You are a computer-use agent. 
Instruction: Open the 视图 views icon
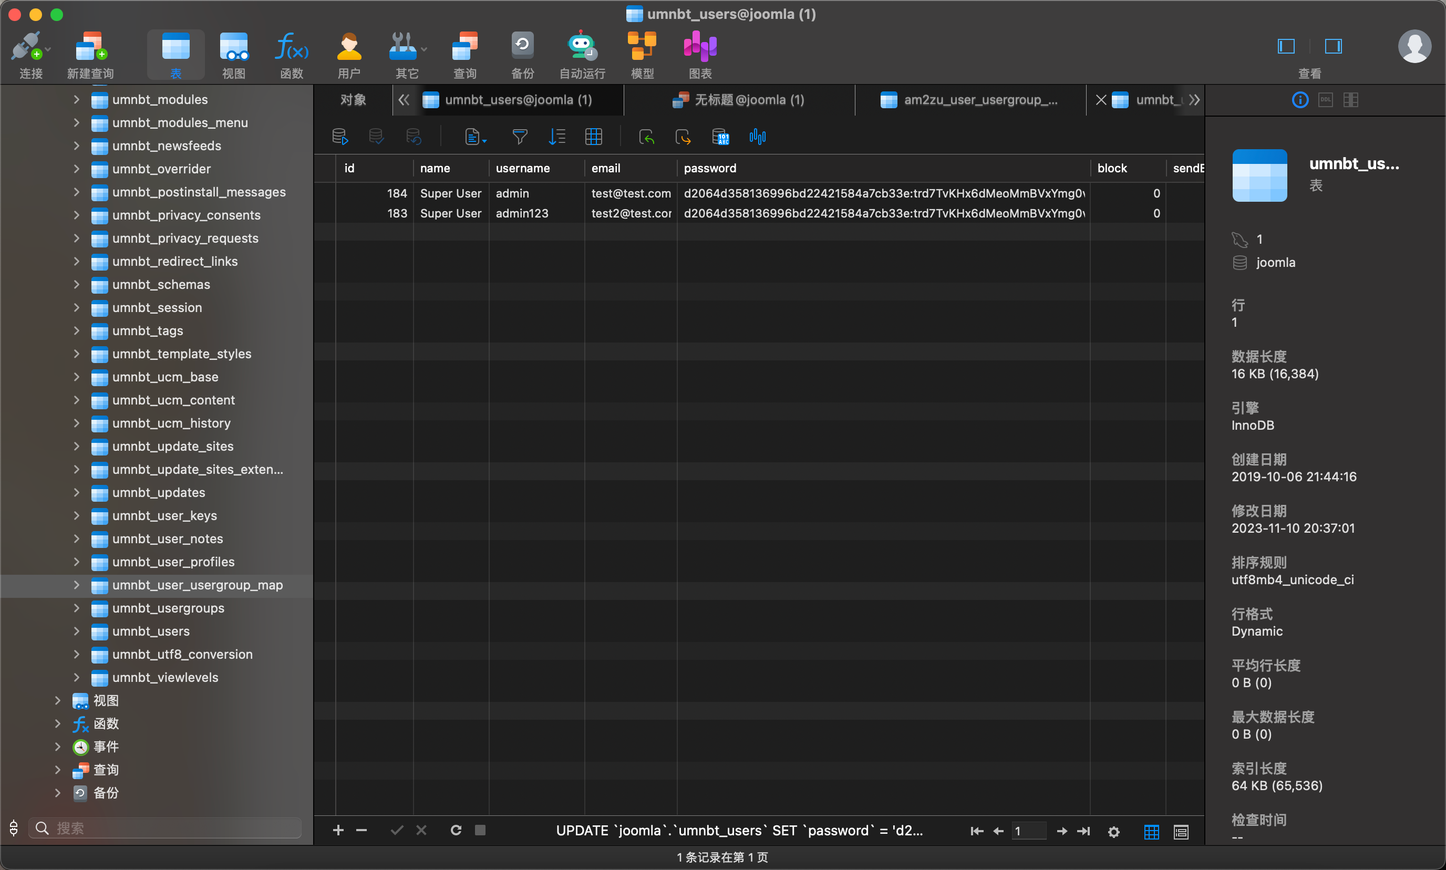(233, 55)
